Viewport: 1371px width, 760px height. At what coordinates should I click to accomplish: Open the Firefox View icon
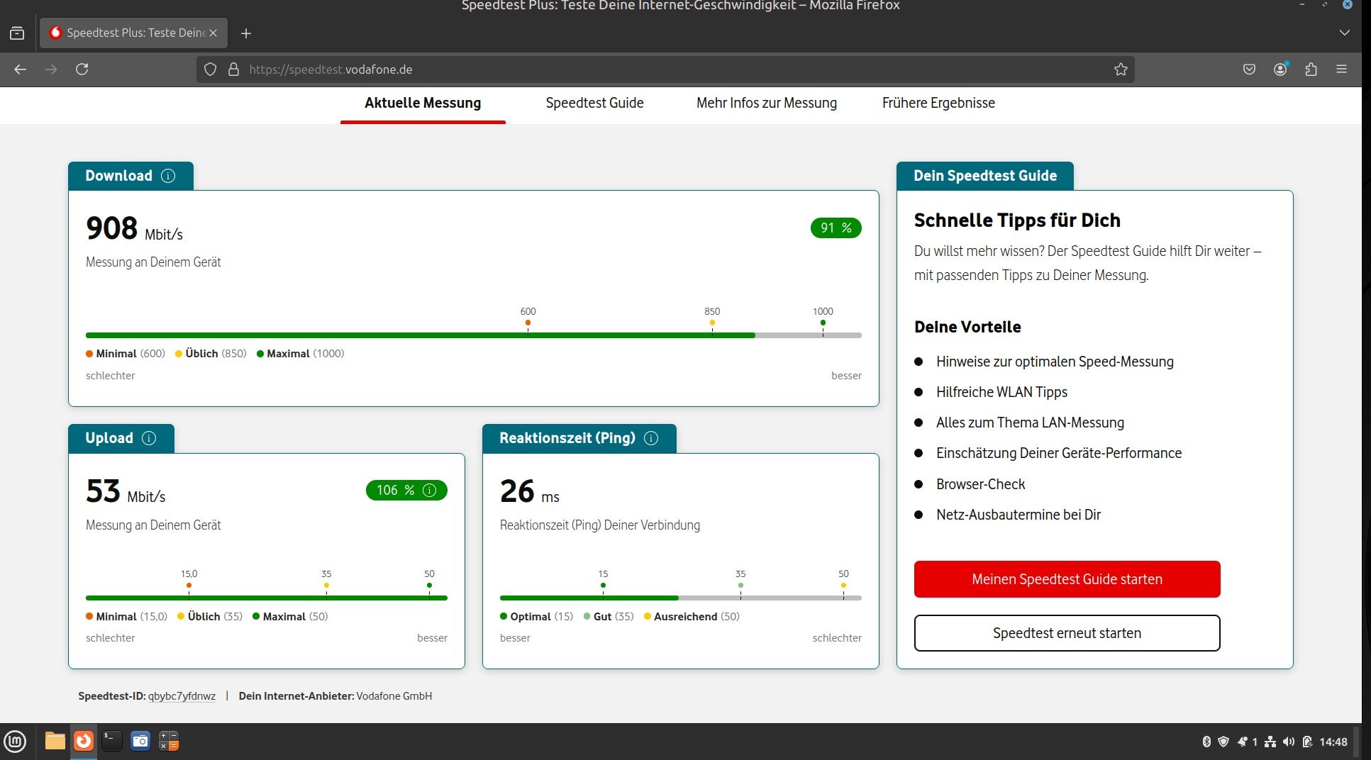(17, 33)
